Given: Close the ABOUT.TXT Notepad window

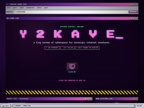Looking at the screenshot, I should (x=91, y=99).
